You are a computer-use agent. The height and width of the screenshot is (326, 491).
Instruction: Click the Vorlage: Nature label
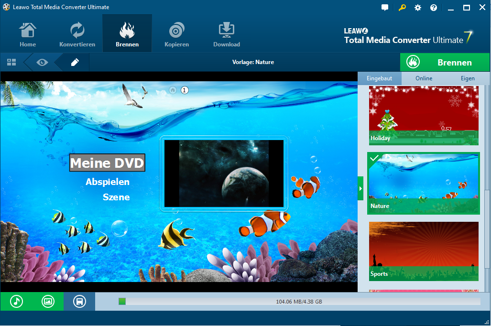[x=253, y=62]
